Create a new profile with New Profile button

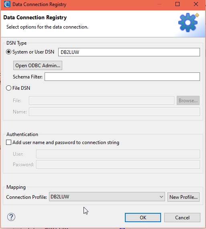[x=184, y=197]
